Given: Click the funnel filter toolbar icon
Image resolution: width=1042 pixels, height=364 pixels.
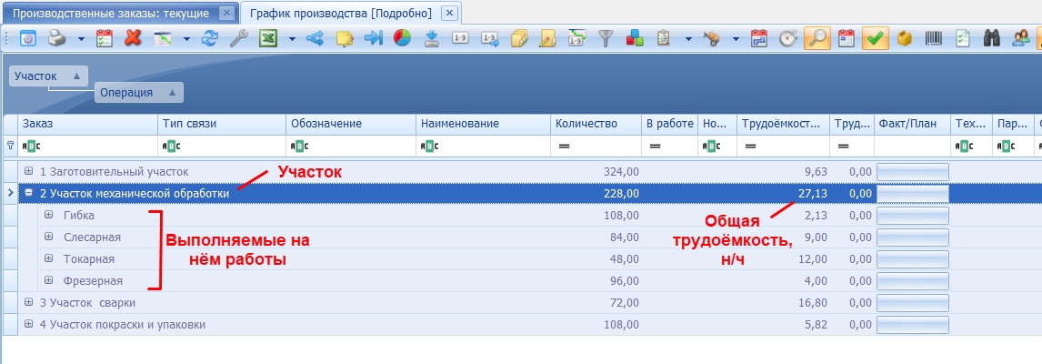Looking at the screenshot, I should 605,38.
